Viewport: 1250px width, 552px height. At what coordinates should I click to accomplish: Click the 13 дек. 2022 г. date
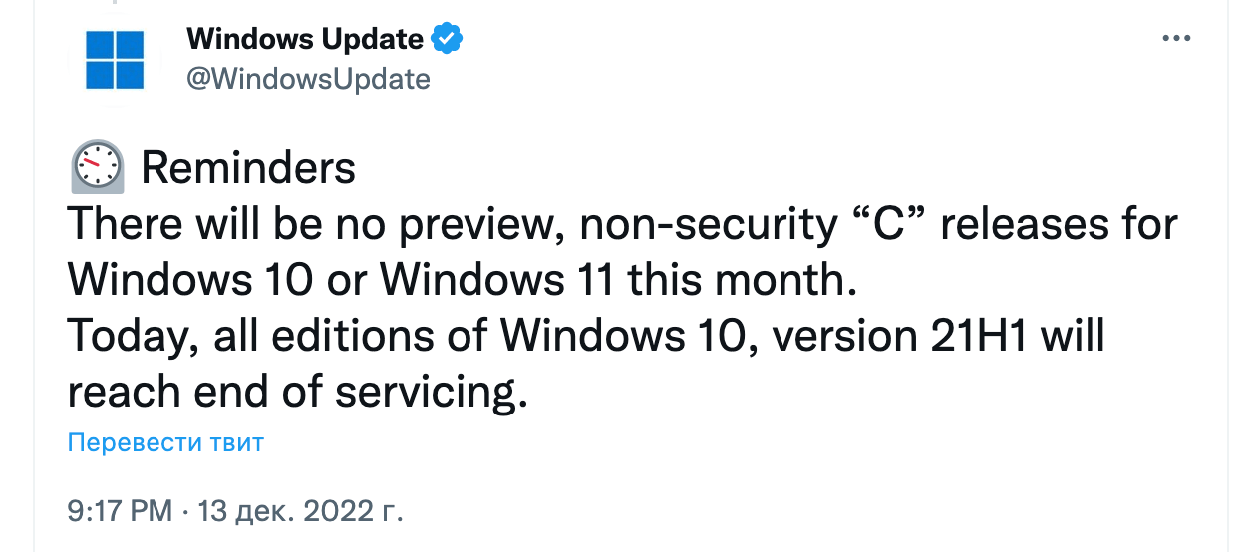click(301, 512)
